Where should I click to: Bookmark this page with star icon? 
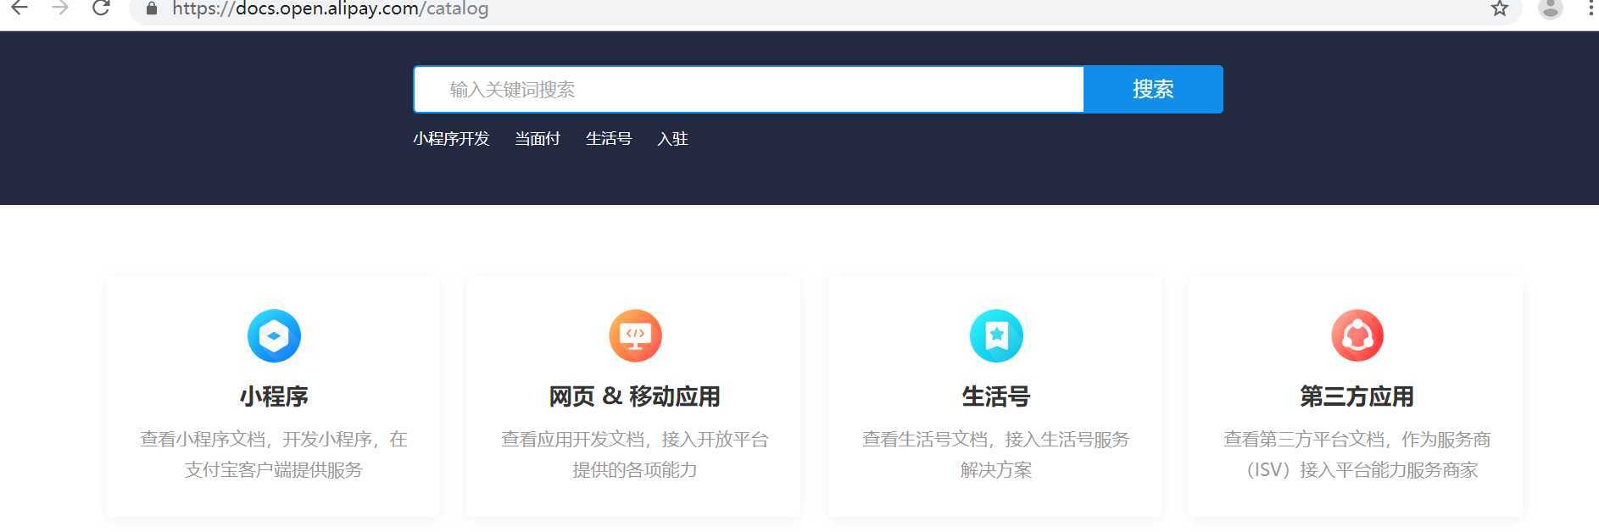point(1500,8)
